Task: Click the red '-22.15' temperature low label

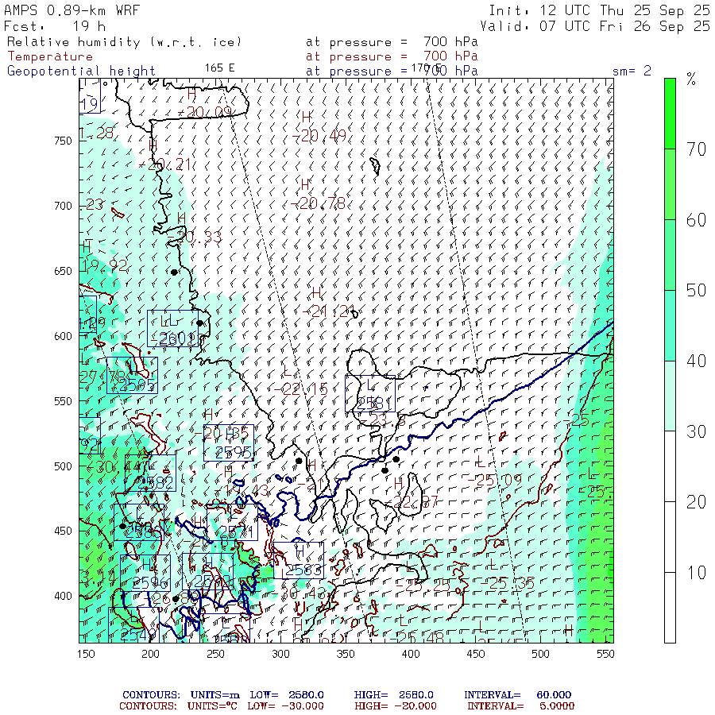Action: [300, 389]
